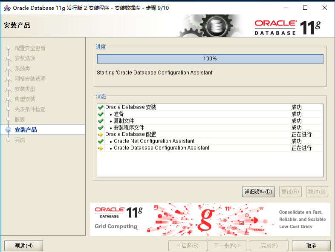
Task: Click yellow arrow beside Oracle Database Configuration Assistant
Action: [x=101, y=148]
